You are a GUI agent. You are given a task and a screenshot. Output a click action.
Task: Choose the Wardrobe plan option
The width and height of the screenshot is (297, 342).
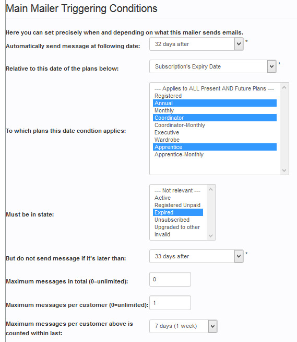[215, 140]
